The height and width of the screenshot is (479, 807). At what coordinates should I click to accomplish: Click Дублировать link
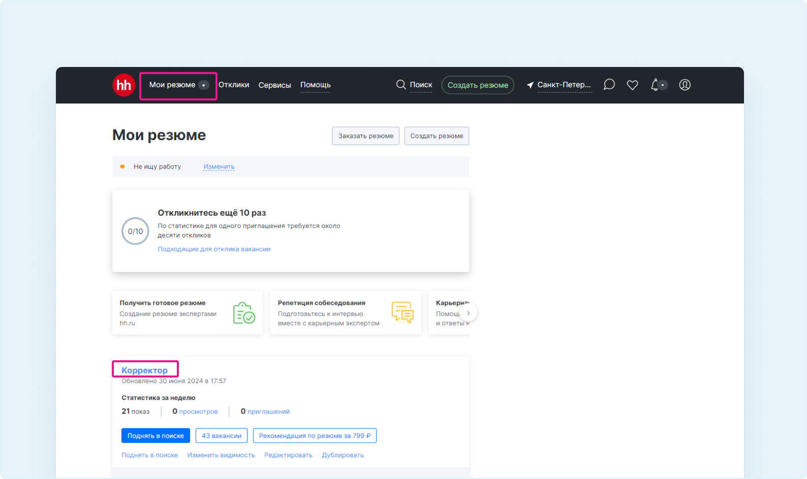tap(343, 455)
